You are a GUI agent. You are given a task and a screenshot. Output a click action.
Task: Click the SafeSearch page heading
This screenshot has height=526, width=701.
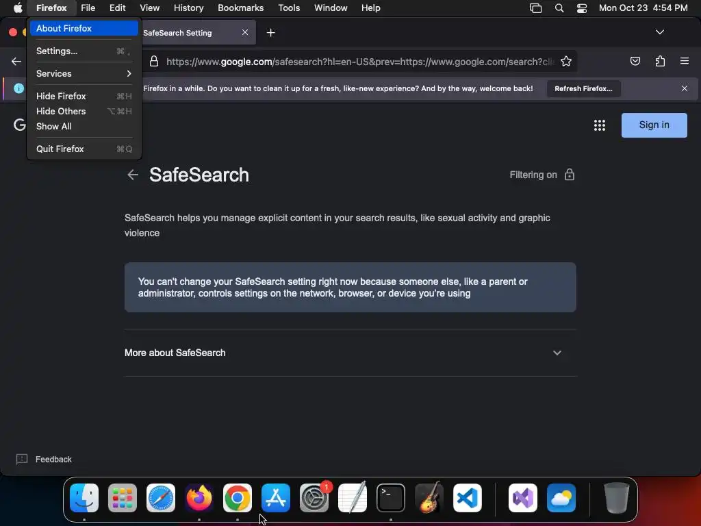199,175
